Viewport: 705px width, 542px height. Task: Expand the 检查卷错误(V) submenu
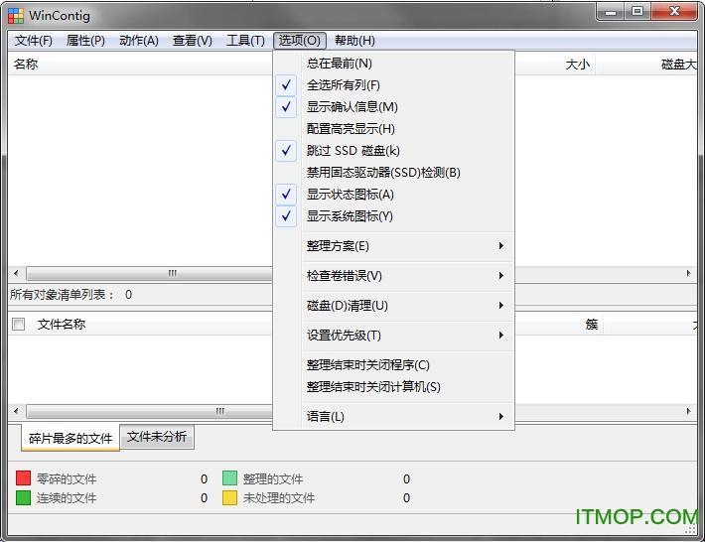coord(393,276)
